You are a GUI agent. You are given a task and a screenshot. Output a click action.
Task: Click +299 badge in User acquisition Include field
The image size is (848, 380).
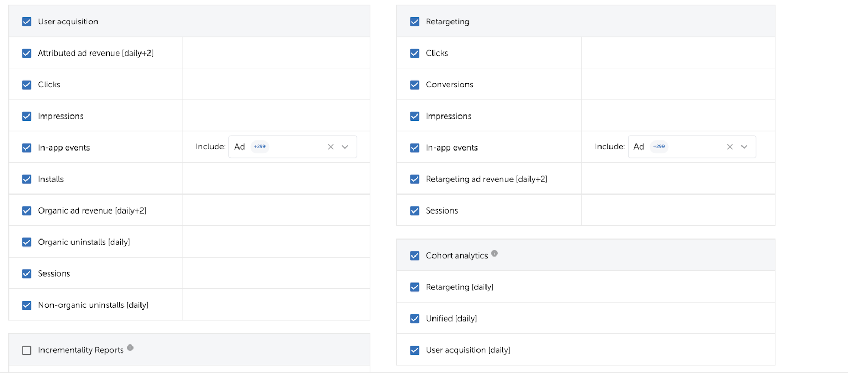[x=260, y=147]
